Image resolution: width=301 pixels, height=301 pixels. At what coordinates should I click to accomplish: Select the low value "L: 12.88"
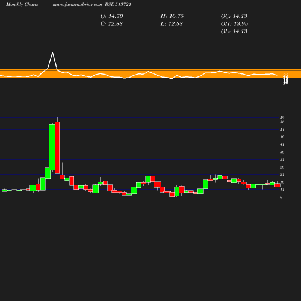172,23
